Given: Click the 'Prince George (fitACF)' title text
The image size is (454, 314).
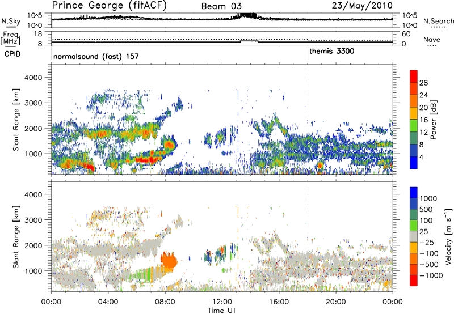Looking at the screenshot, I should click(x=109, y=6).
